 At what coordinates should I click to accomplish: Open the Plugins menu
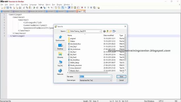click(x=59, y=5)
